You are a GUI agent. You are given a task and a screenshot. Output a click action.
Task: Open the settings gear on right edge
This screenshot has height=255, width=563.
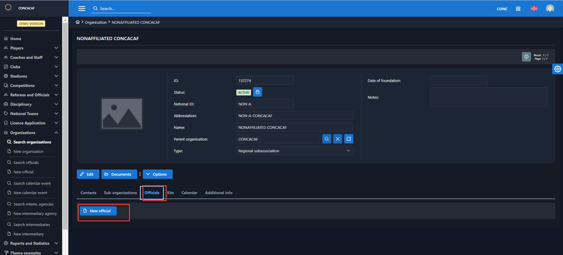[557, 69]
